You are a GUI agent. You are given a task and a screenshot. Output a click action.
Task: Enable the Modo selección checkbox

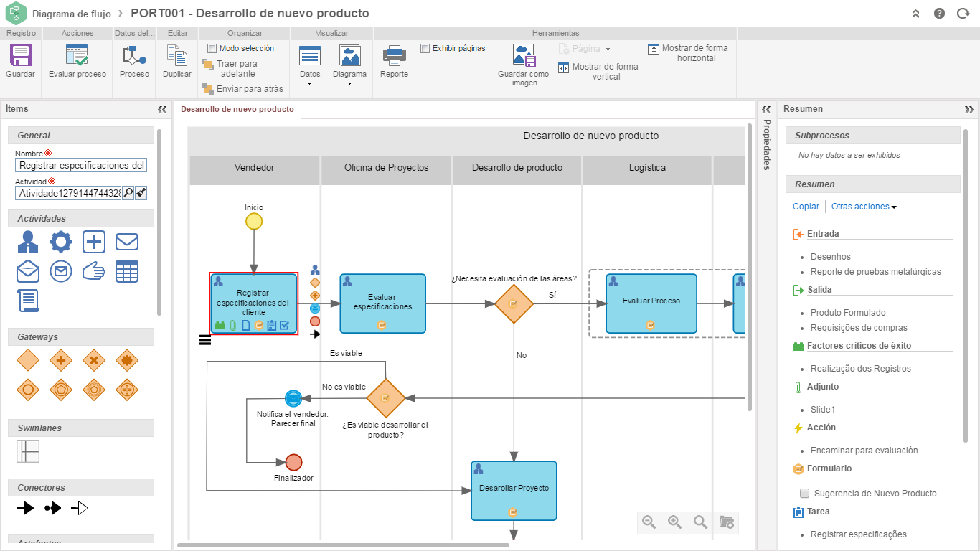212,49
